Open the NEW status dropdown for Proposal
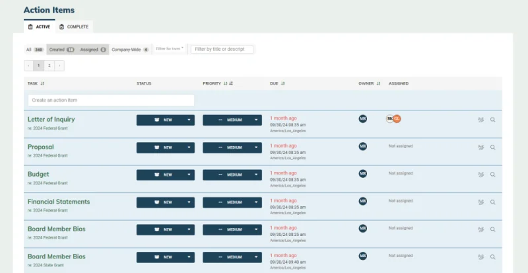The width and height of the screenshot is (528, 273). point(166,147)
